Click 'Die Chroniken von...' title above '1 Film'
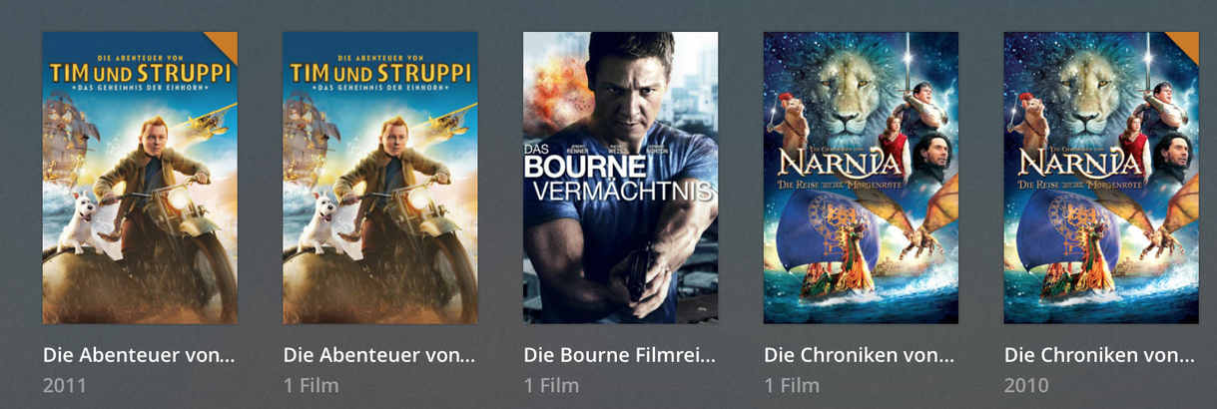This screenshot has height=409, width=1217. click(x=860, y=355)
